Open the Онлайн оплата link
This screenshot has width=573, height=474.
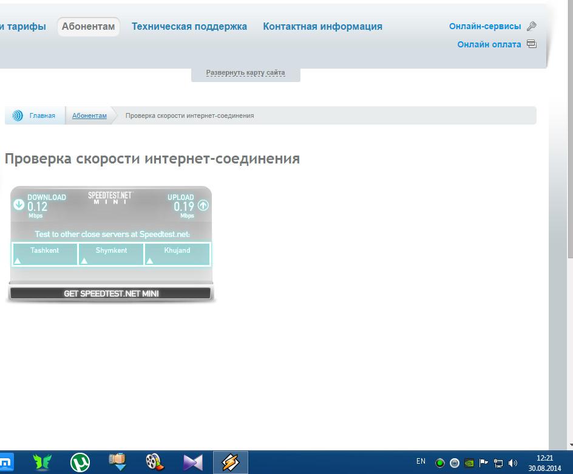pyautogui.click(x=489, y=44)
